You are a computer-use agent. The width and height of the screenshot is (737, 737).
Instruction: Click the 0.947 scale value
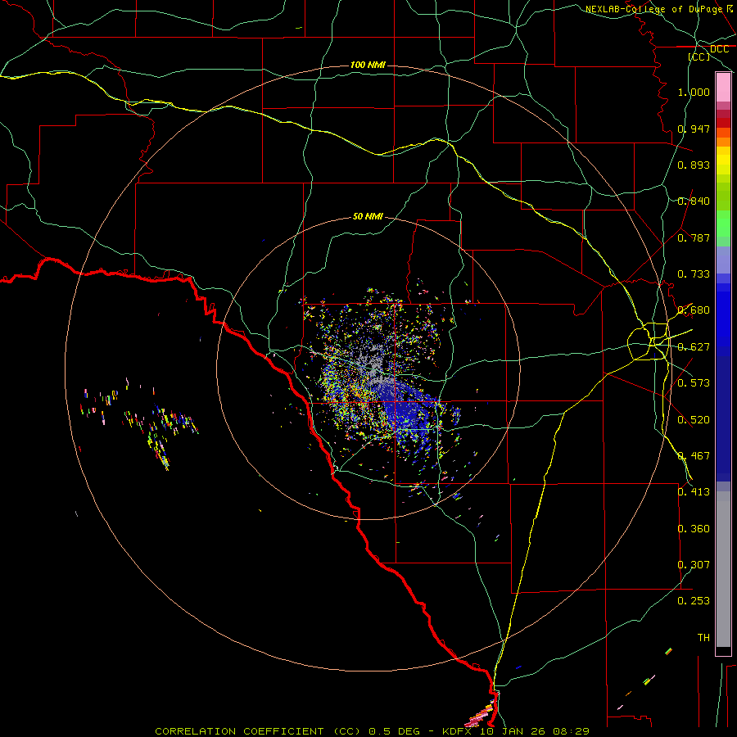[x=694, y=129]
